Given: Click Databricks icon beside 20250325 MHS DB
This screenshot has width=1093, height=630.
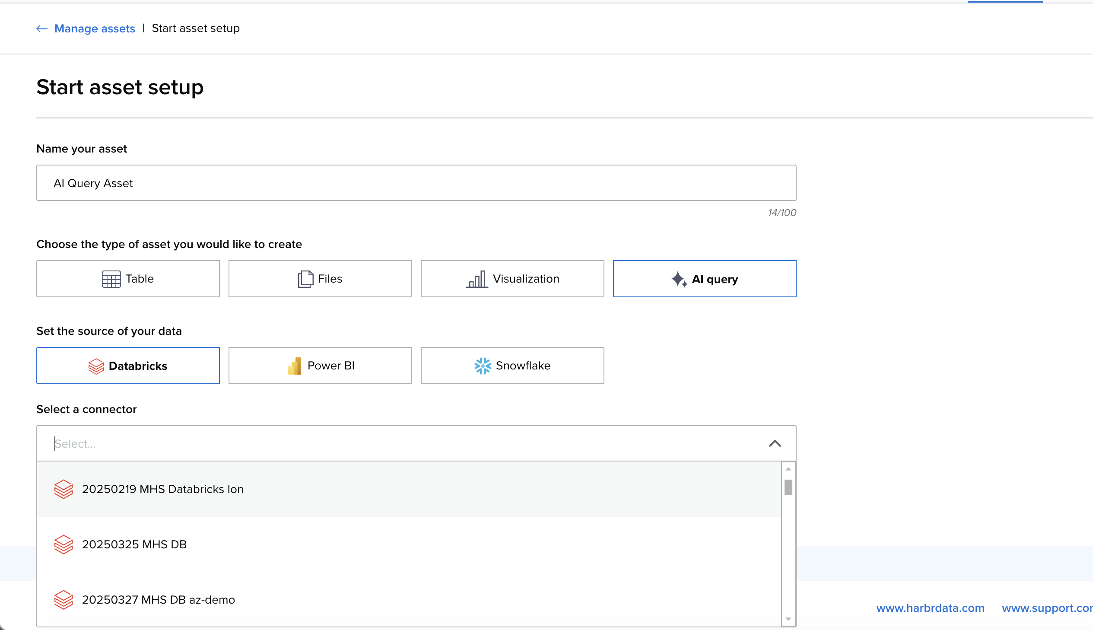Looking at the screenshot, I should (64, 545).
